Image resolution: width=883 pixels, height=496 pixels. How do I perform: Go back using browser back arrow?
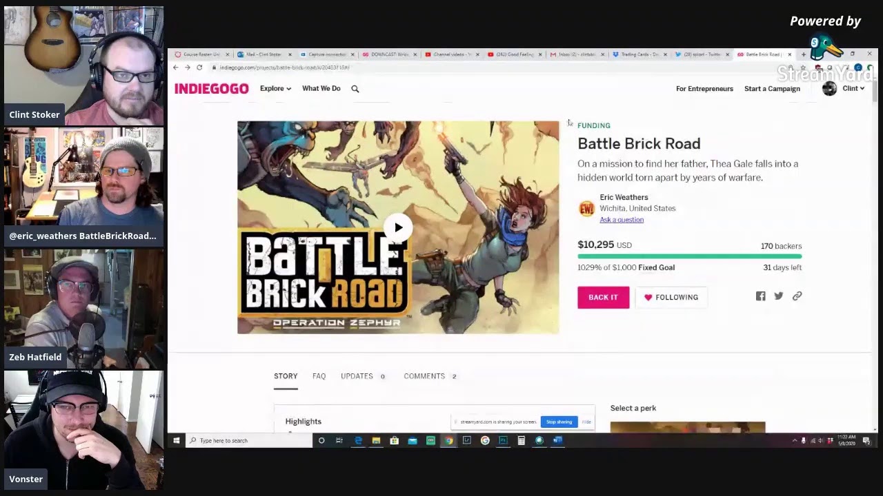[176, 68]
